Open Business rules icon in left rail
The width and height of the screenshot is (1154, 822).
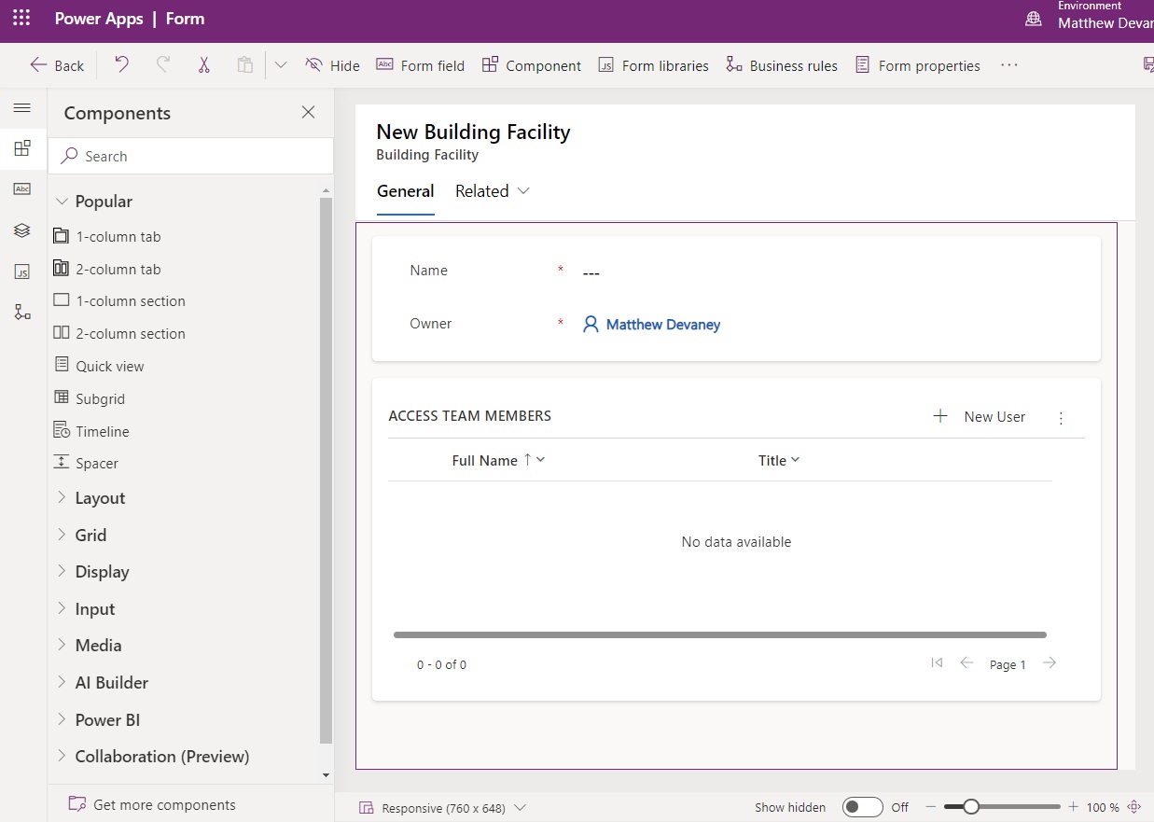coord(22,313)
